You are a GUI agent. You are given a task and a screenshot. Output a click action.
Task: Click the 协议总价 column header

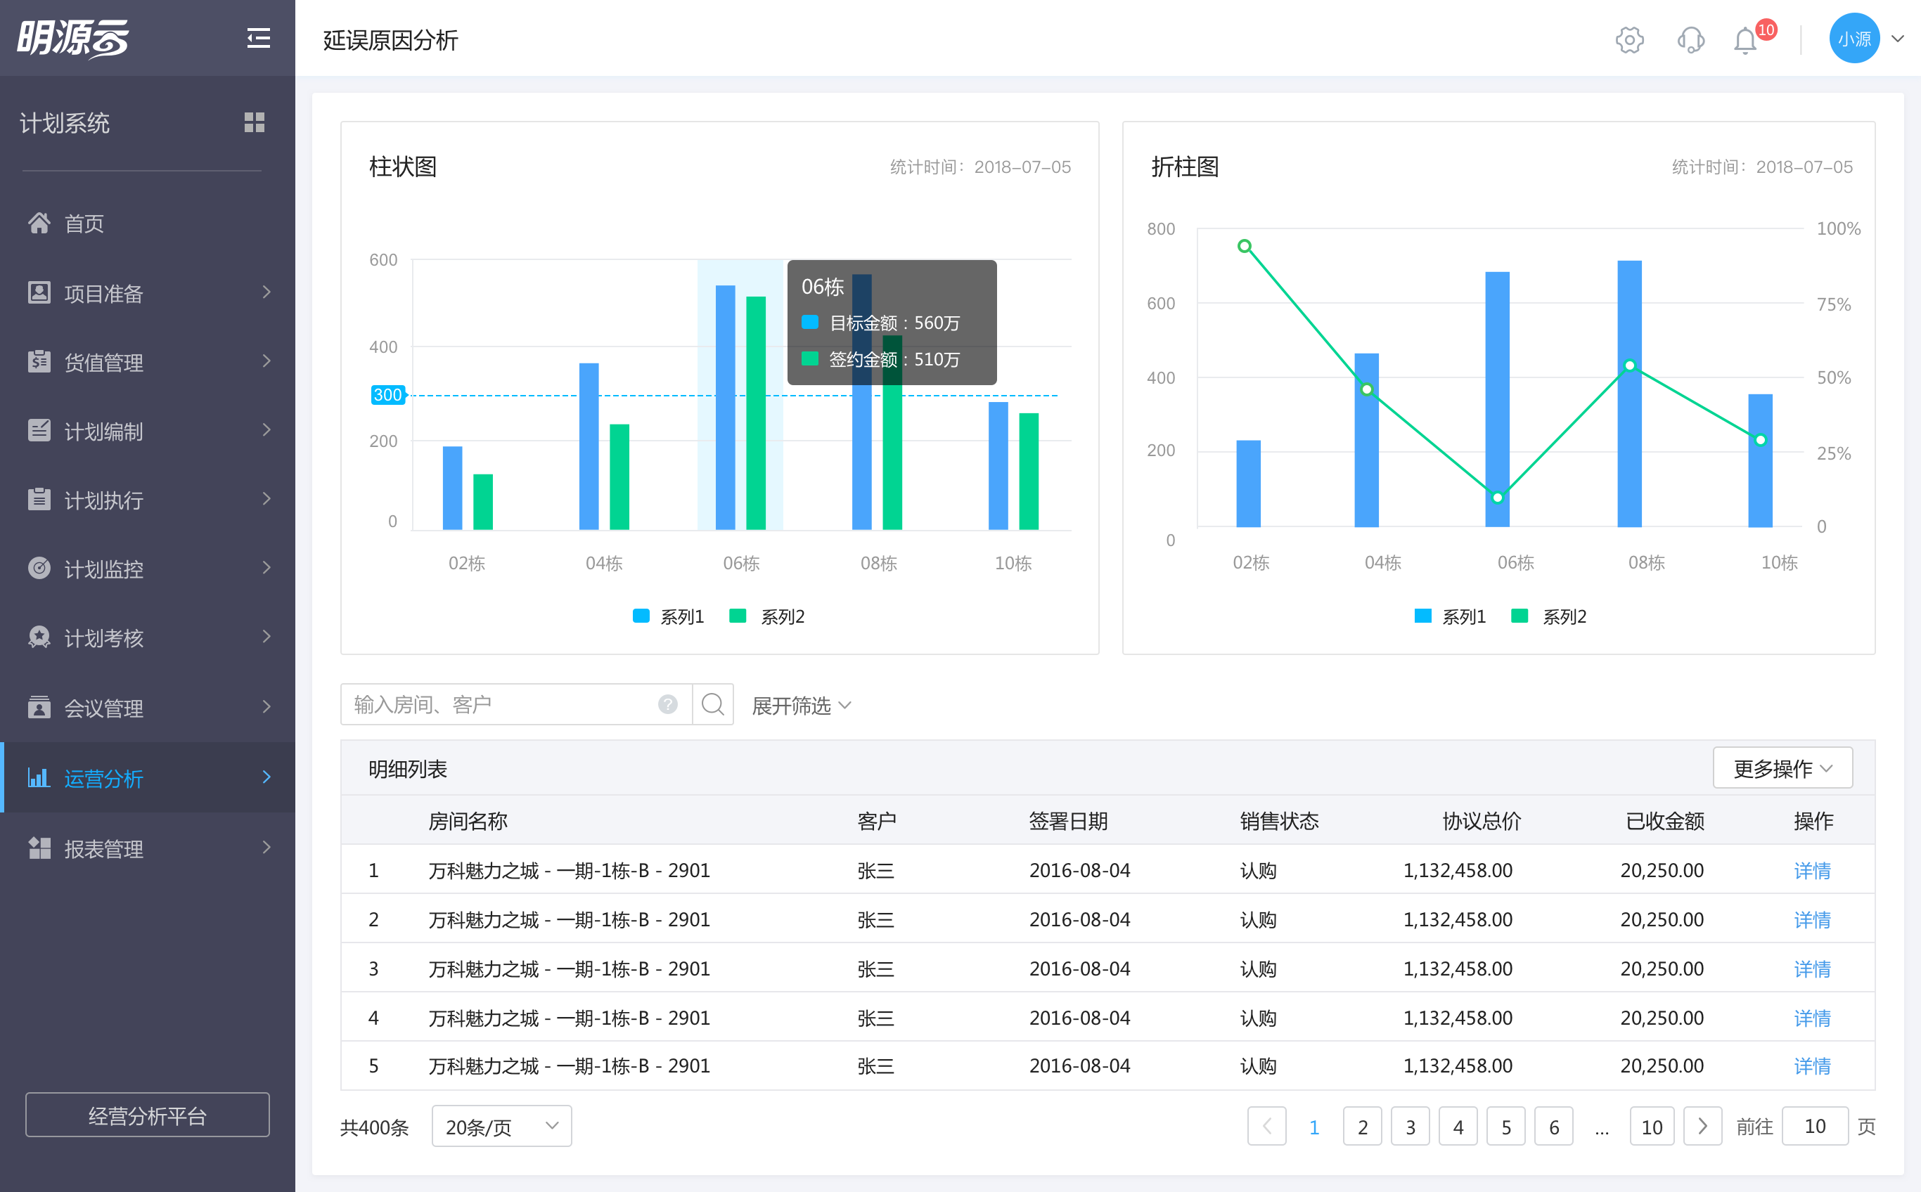(x=1481, y=821)
